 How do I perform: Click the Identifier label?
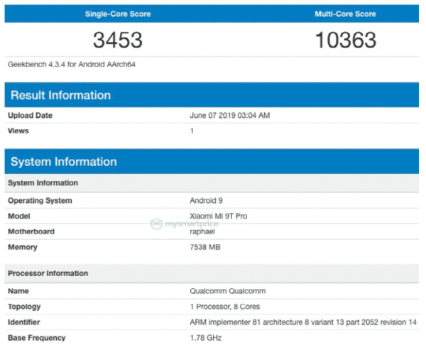click(x=24, y=322)
